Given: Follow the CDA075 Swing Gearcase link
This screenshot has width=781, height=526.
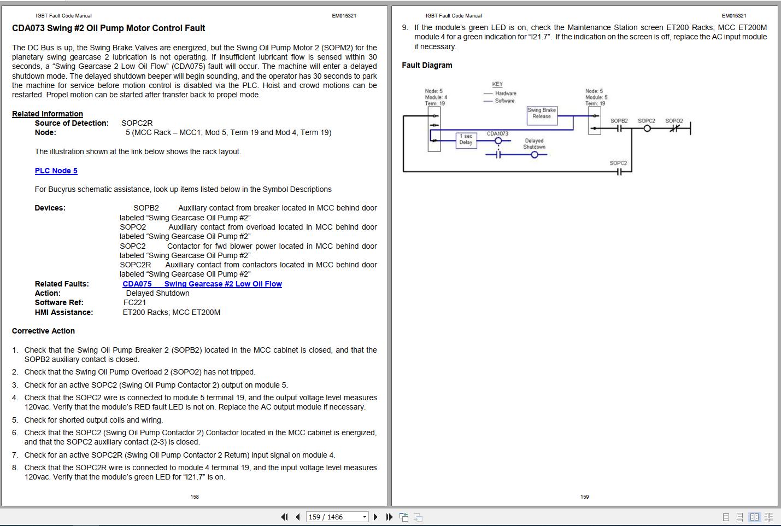Looking at the screenshot, I should (202, 284).
